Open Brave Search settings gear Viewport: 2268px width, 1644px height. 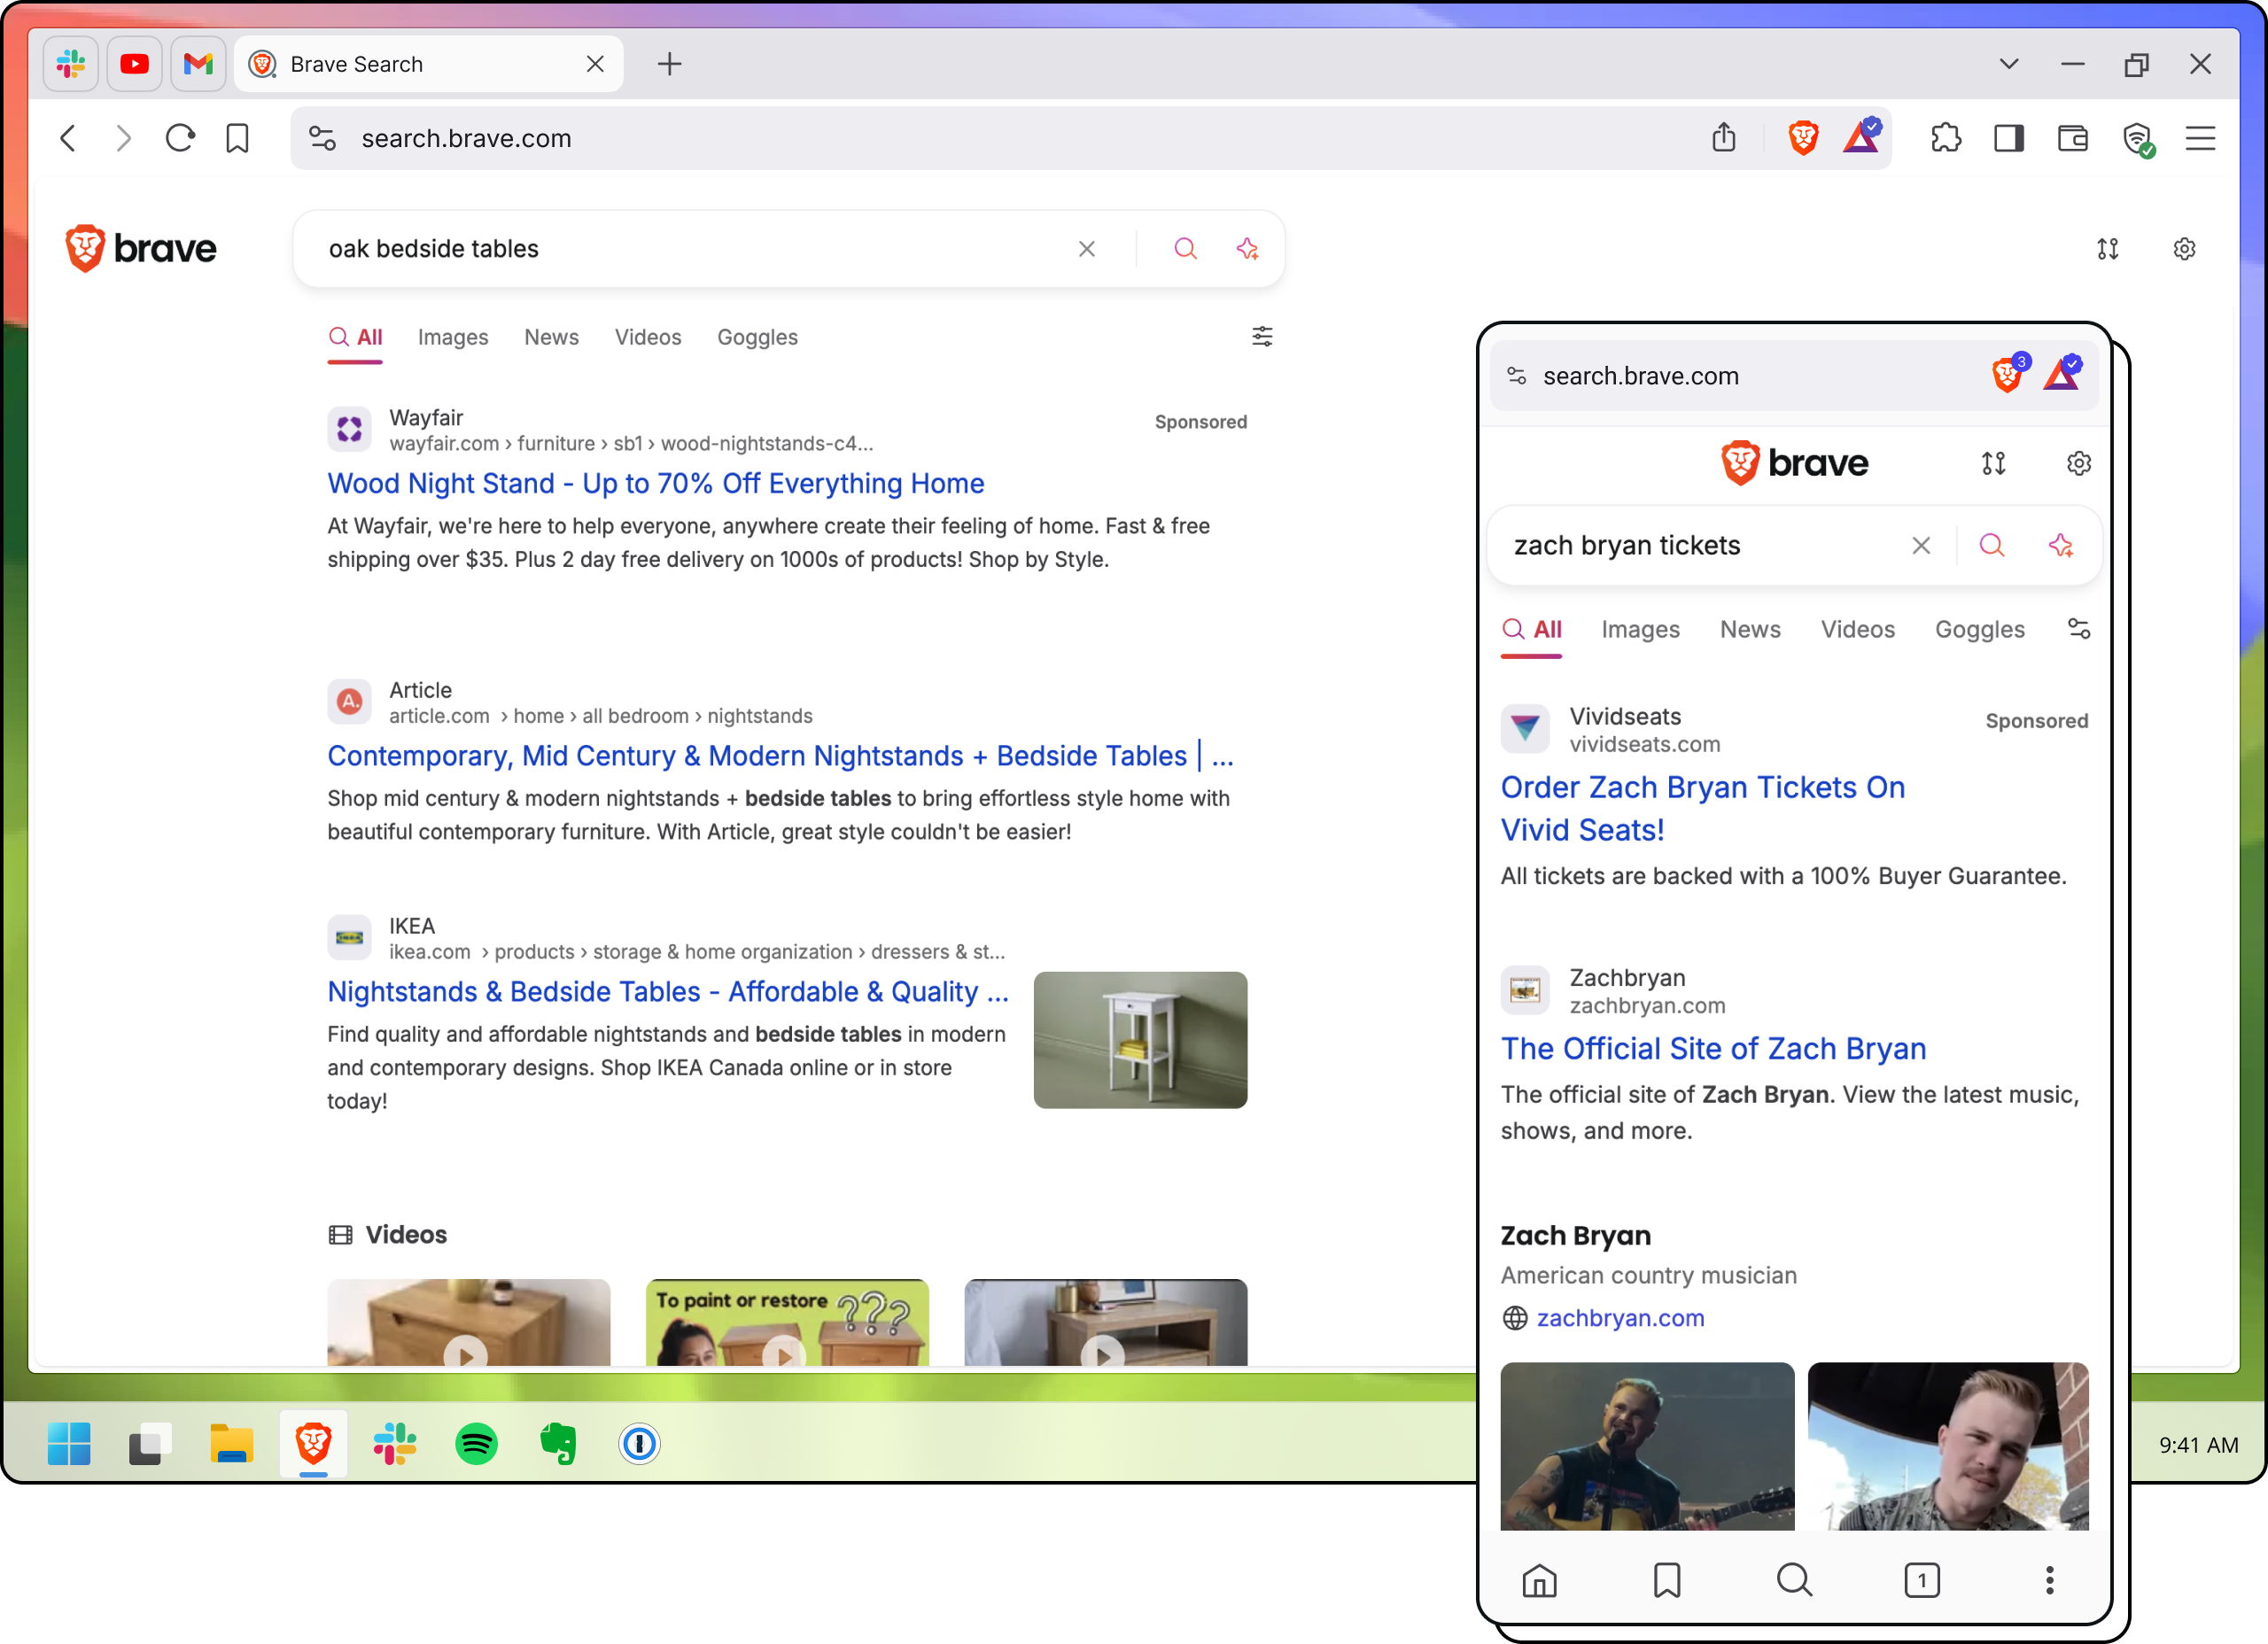(2184, 248)
